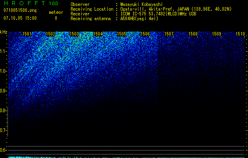248x158 pixels.
Task: Click time marker 1510
Action: [x=240, y=34]
